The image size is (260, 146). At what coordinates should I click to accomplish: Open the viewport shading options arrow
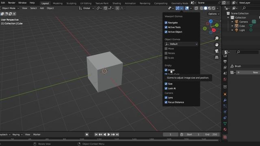(x=218, y=8)
